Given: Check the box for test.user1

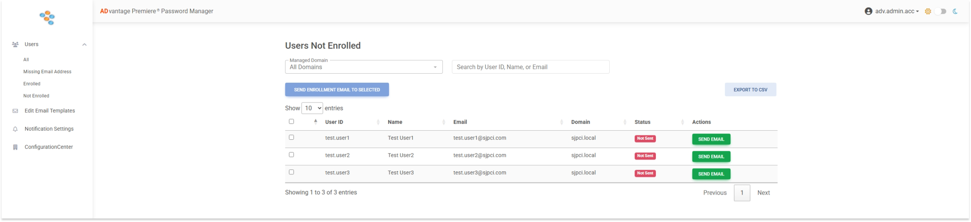Looking at the screenshot, I should pos(291,137).
